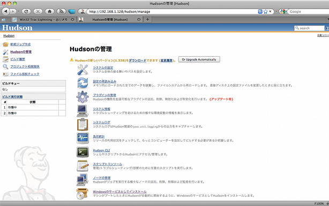Click the Google search field in the toolbar
The image size is (329, 206).
(x=309, y=12)
